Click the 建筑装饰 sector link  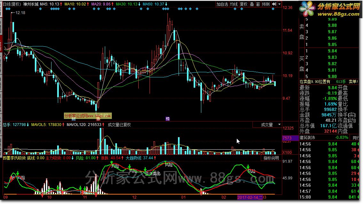pos(307,138)
